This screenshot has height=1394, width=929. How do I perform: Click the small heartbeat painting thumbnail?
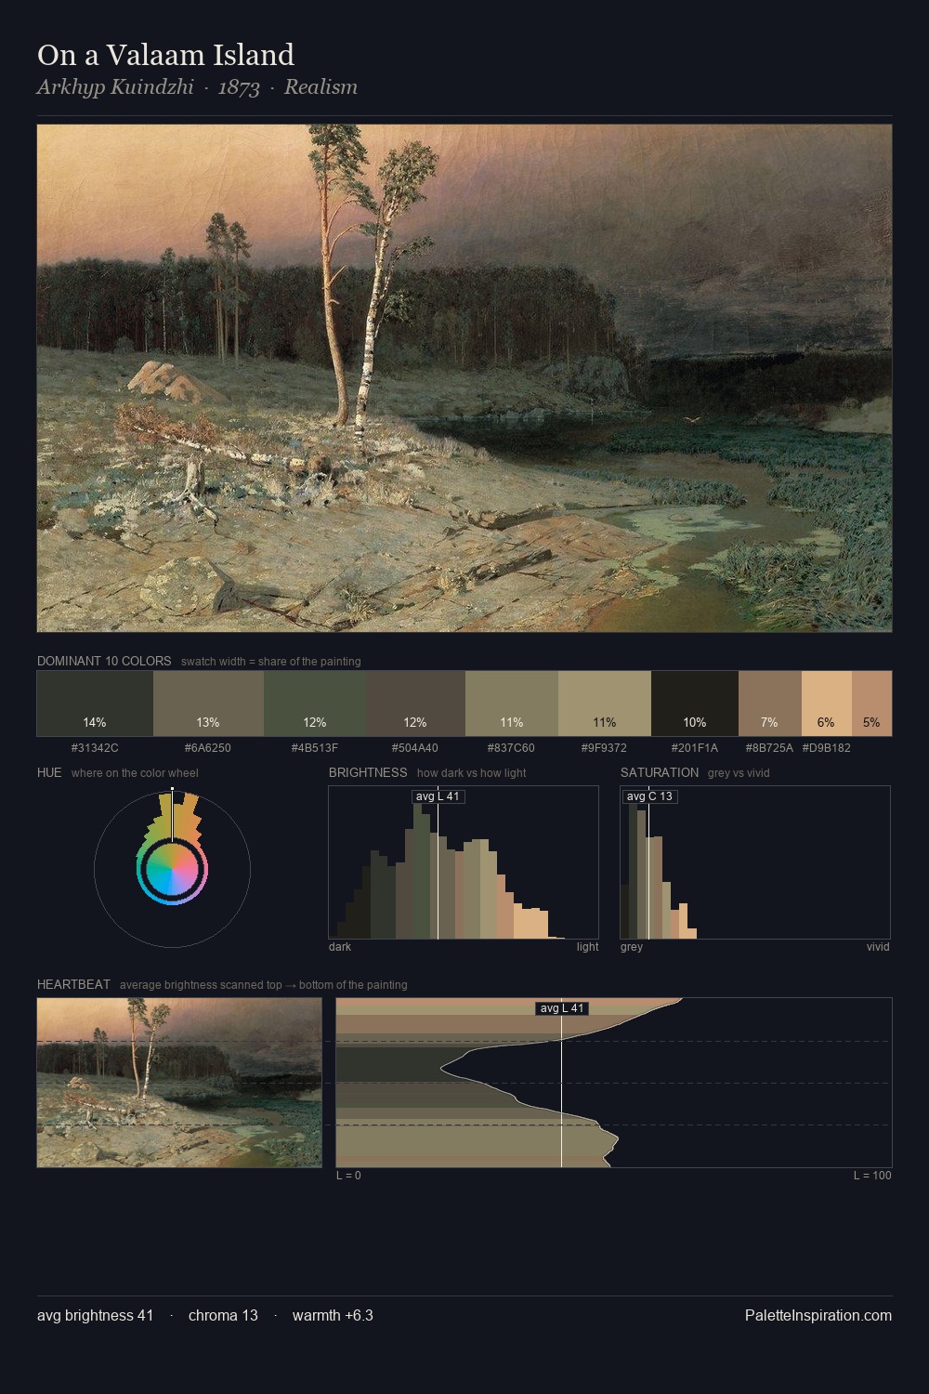pyautogui.click(x=179, y=1083)
